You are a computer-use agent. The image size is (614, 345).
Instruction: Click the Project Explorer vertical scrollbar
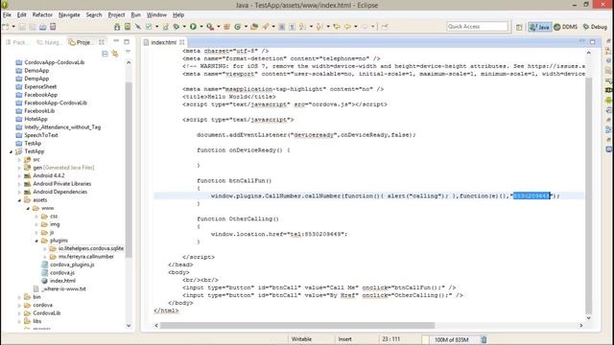[x=129, y=170]
